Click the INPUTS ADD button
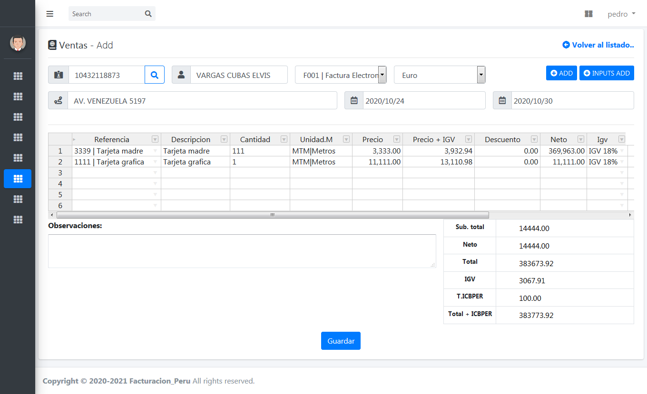Screen dimensions: 647x394 coord(607,73)
